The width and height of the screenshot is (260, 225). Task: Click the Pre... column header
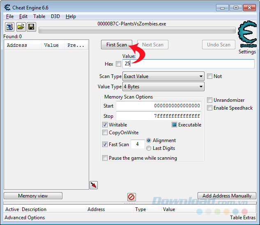(76, 45)
